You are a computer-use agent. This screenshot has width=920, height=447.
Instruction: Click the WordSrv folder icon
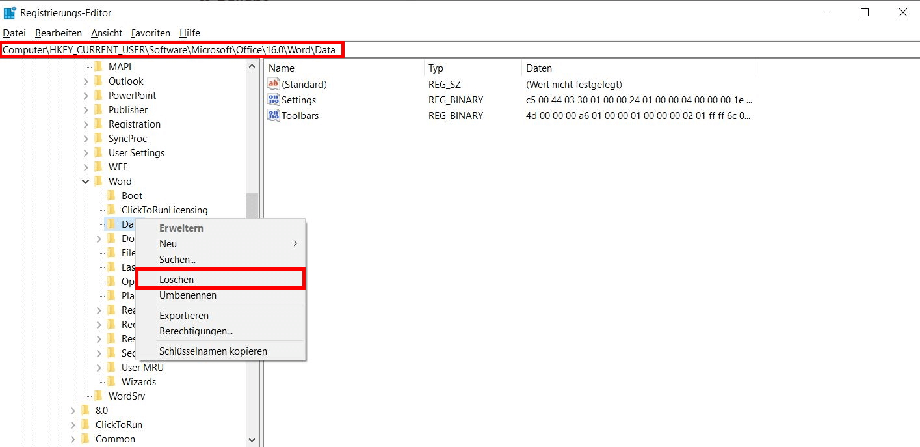tap(99, 396)
